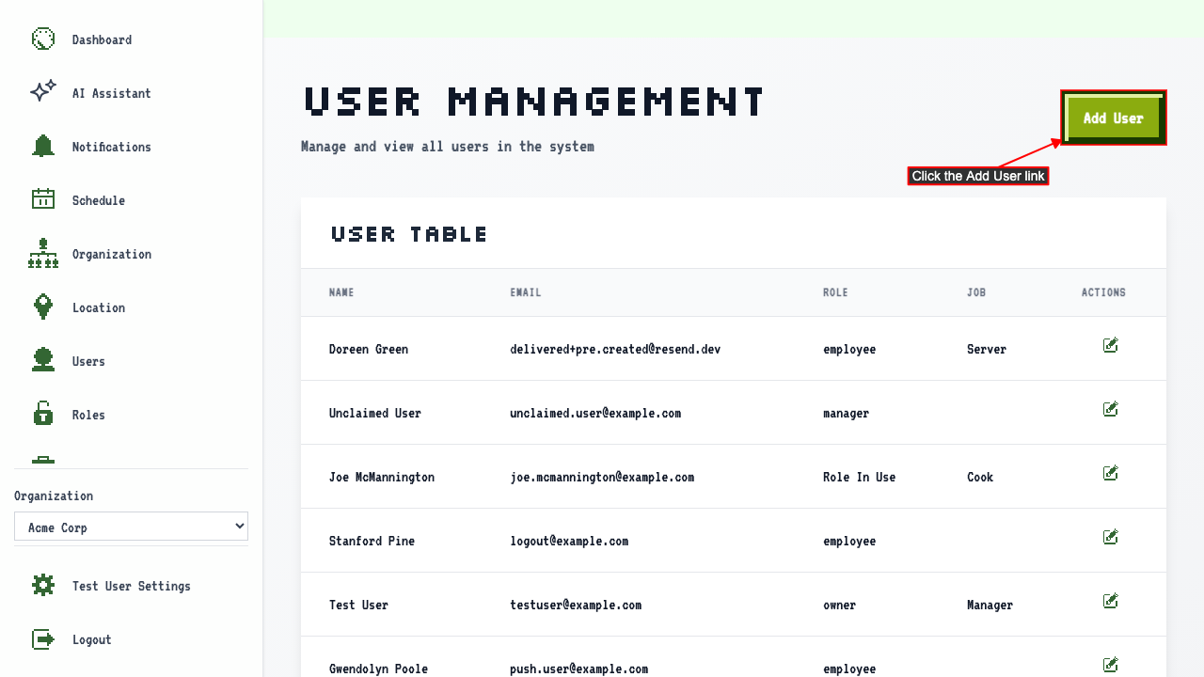The image size is (1204, 677).
Task: Click the Location pin icon
Action: coord(43,307)
